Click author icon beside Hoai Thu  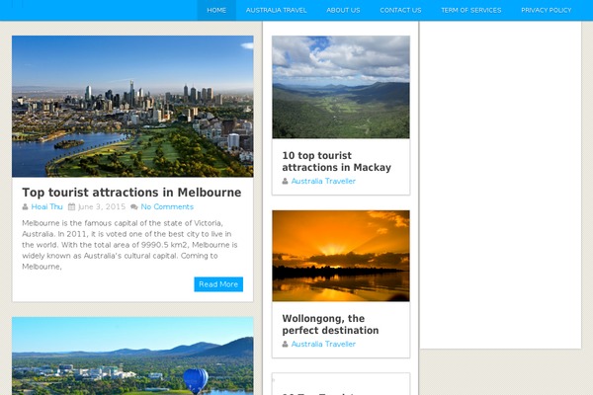(25, 206)
